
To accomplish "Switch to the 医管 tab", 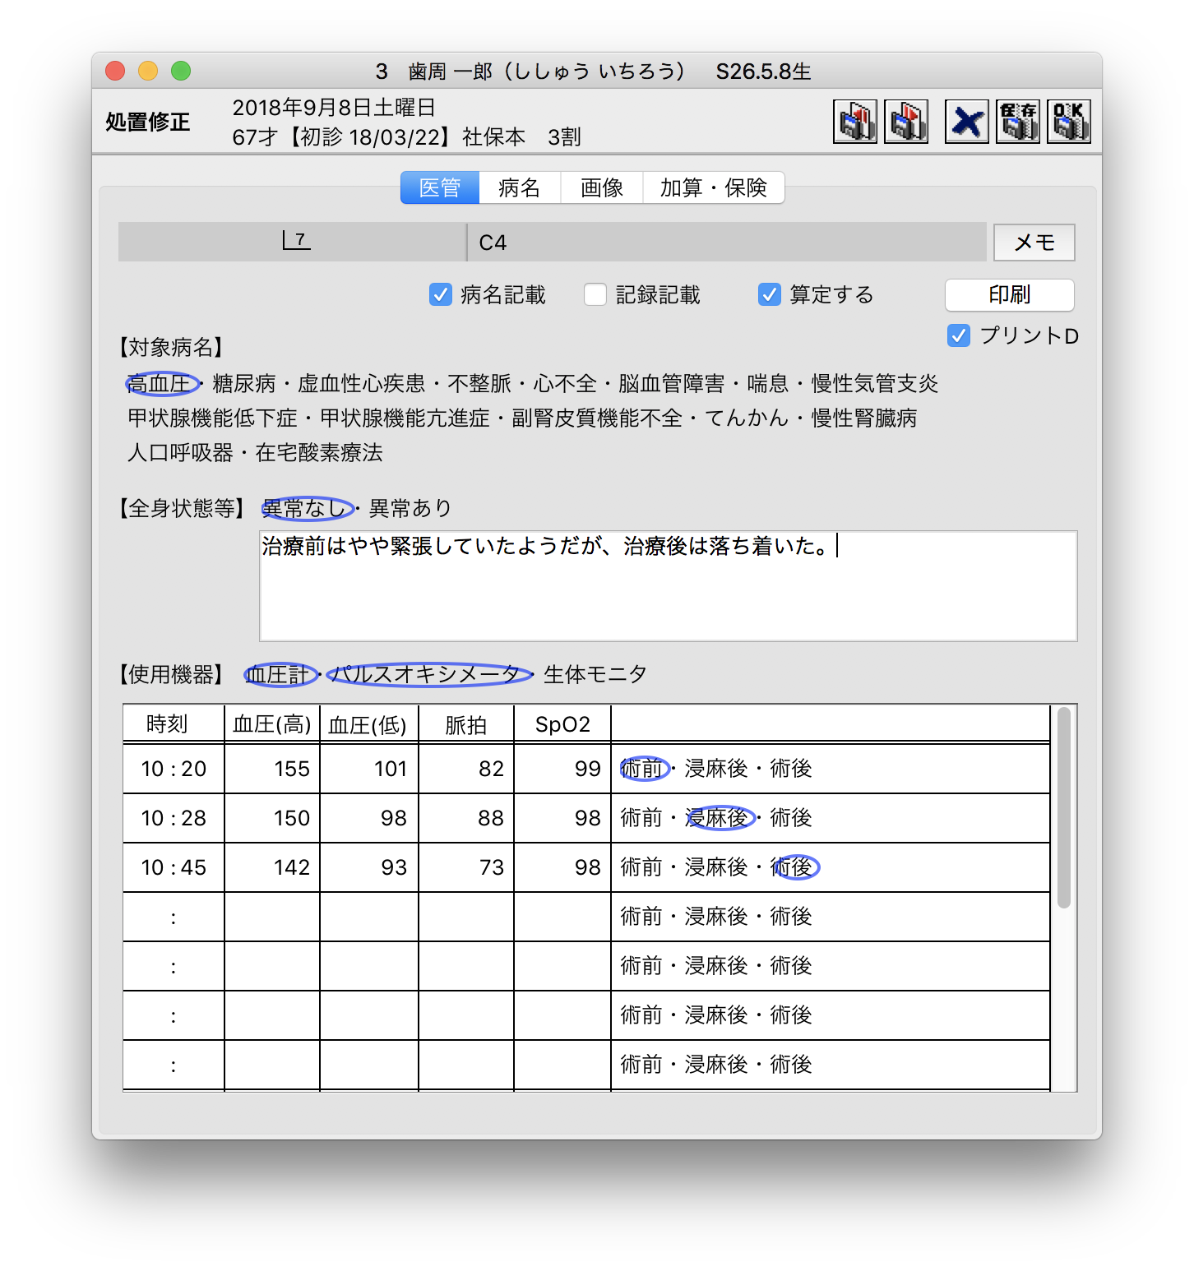I will pos(440,187).
